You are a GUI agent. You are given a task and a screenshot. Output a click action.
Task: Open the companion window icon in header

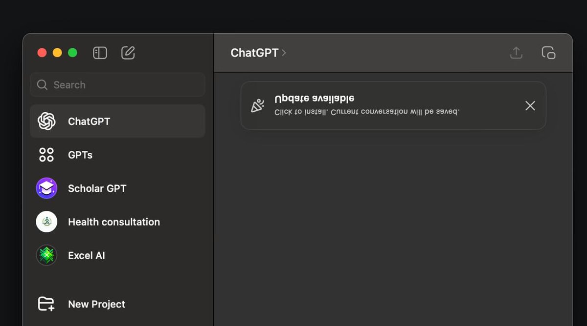pos(548,53)
